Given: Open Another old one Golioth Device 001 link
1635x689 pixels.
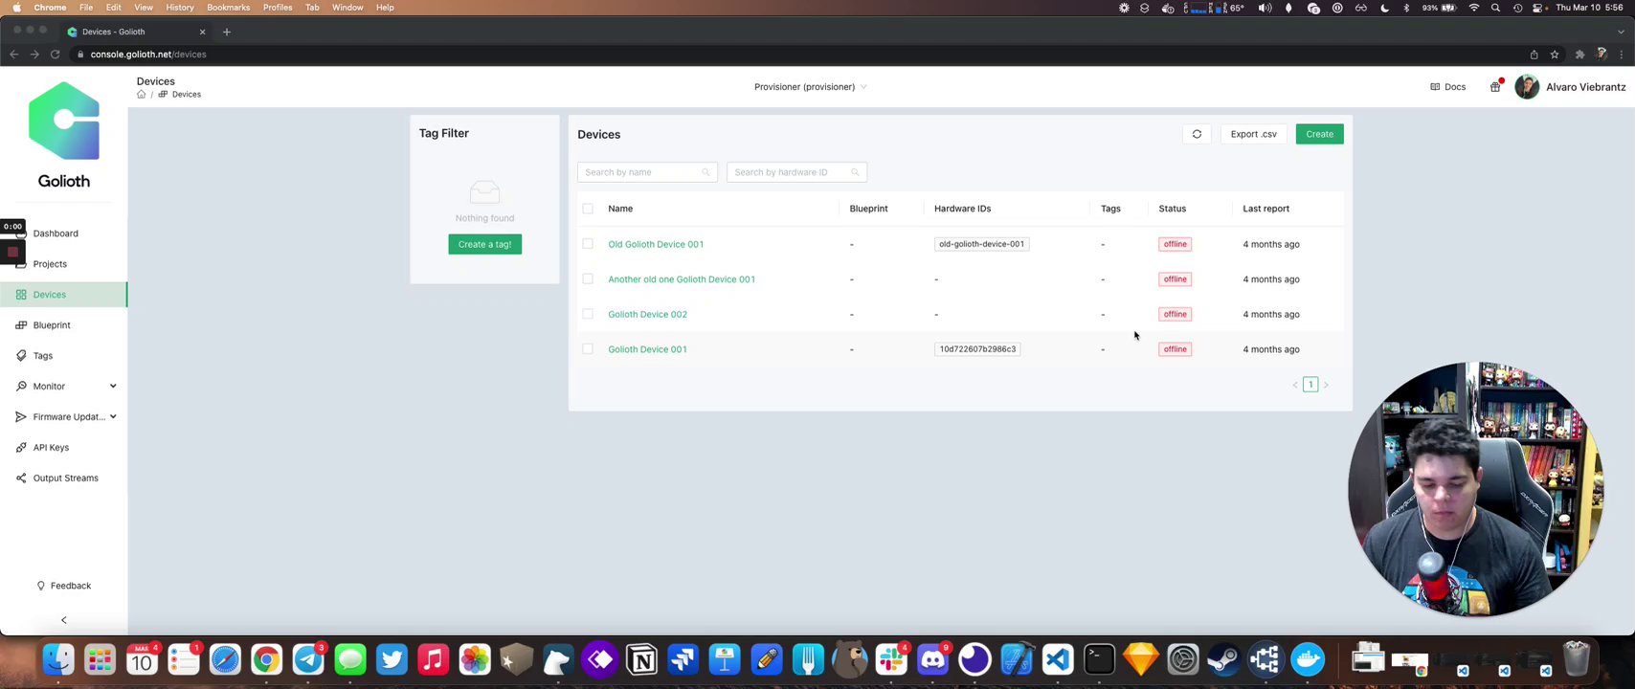Looking at the screenshot, I should tap(682, 279).
